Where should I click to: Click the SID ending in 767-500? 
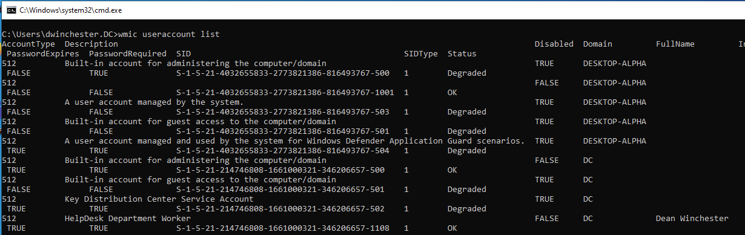(x=282, y=73)
